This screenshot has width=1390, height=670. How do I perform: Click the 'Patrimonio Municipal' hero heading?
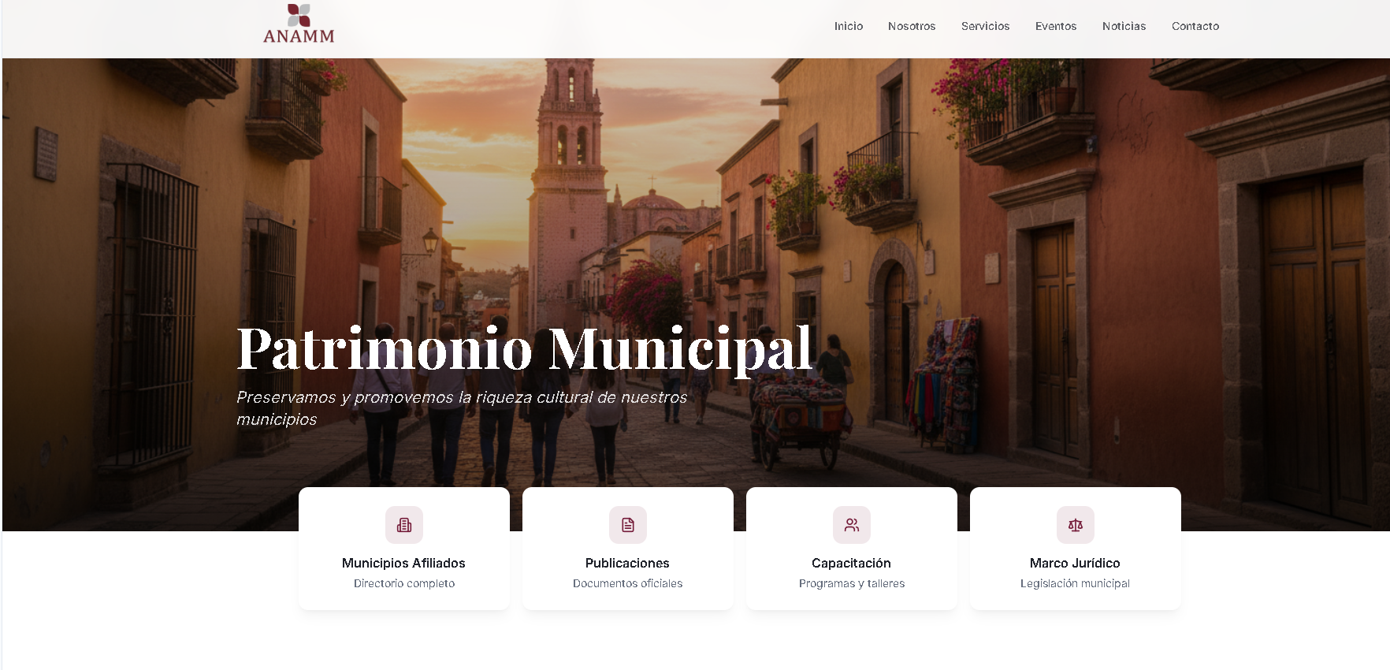pyautogui.click(x=524, y=348)
